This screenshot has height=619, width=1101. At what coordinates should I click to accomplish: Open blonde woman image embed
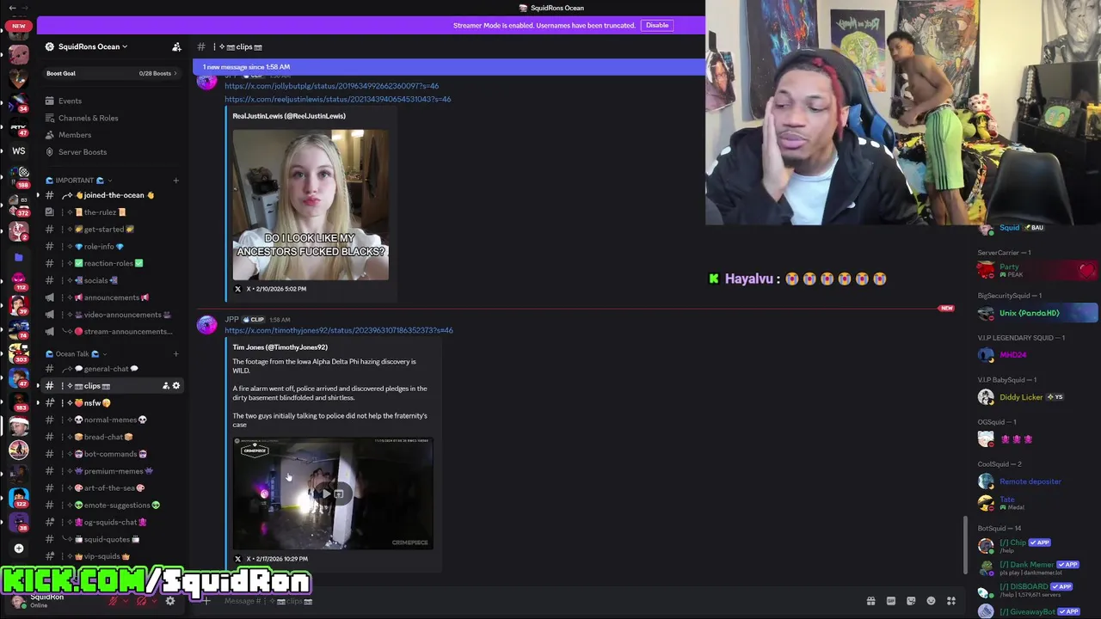coord(311,205)
